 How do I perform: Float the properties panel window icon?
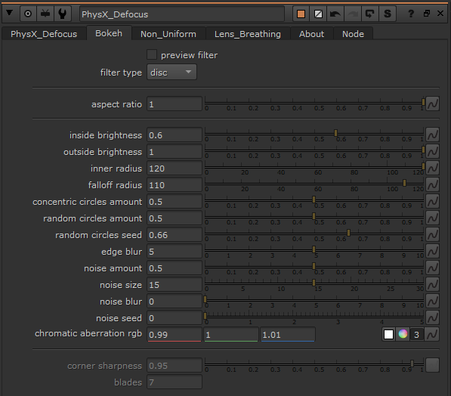coord(427,14)
